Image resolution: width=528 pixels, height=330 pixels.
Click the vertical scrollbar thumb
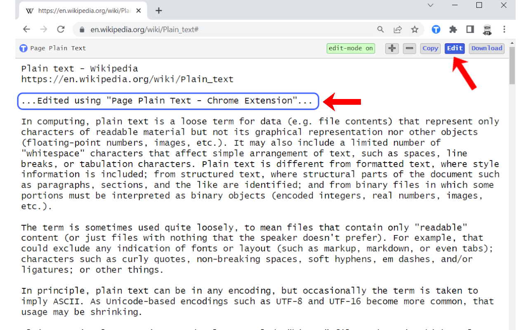coord(512,66)
